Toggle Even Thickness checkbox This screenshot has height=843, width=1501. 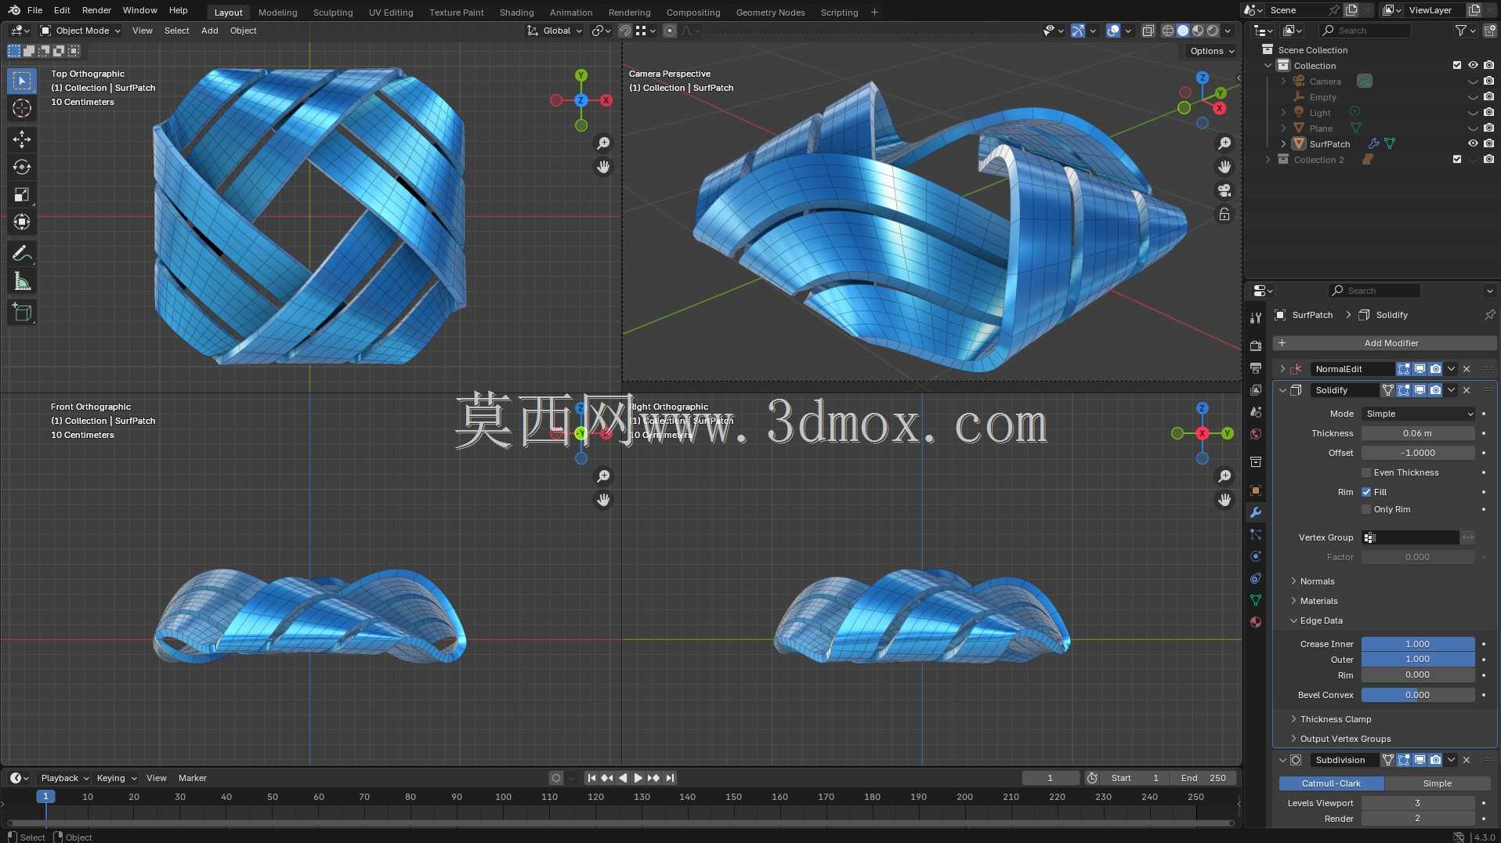click(x=1366, y=472)
